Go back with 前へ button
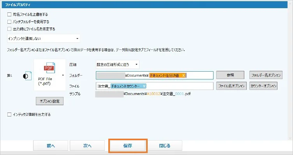This screenshot has width=293, height=155. pyautogui.click(x=51, y=146)
